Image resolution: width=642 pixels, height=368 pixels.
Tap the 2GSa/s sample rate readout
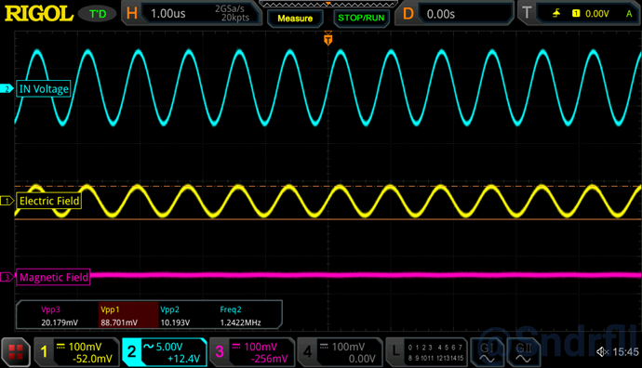(230, 8)
